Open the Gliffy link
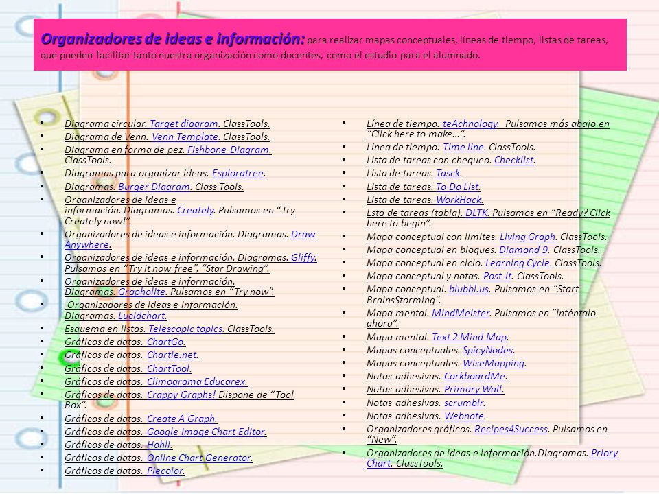This screenshot has height=494, width=659. click(x=303, y=257)
